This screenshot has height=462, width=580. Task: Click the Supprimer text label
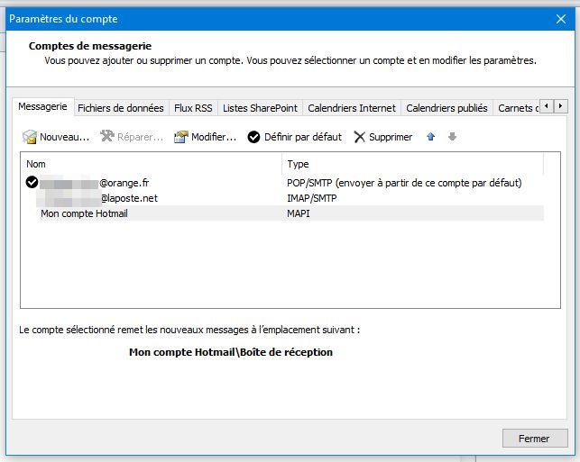(x=391, y=137)
